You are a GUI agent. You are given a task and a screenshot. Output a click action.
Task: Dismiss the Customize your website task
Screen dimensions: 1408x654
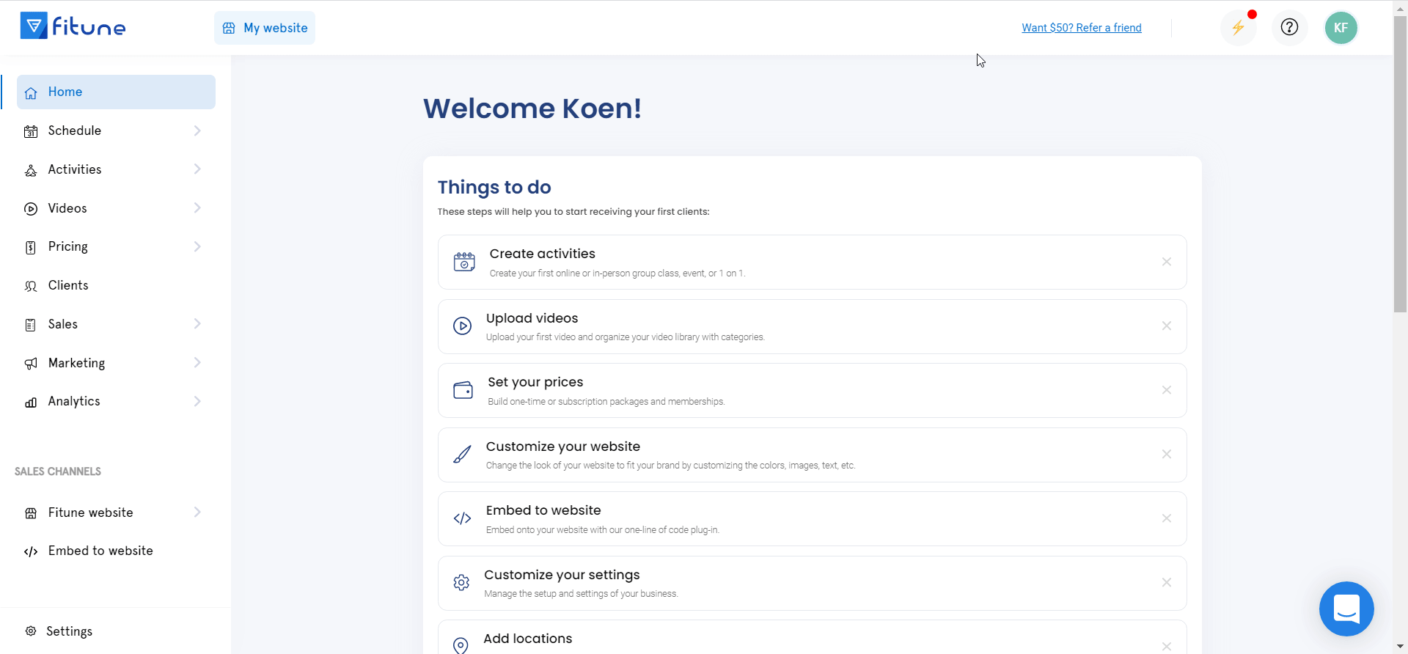[x=1166, y=455]
